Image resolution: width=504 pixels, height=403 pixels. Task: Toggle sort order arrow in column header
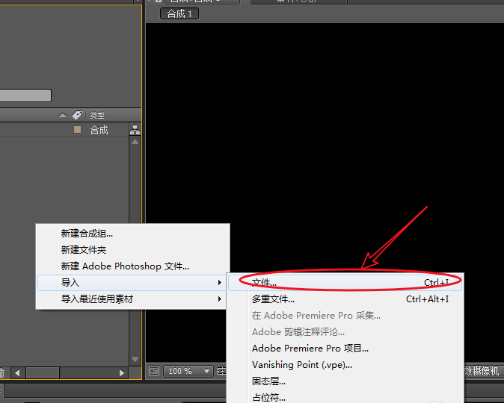tap(63, 115)
